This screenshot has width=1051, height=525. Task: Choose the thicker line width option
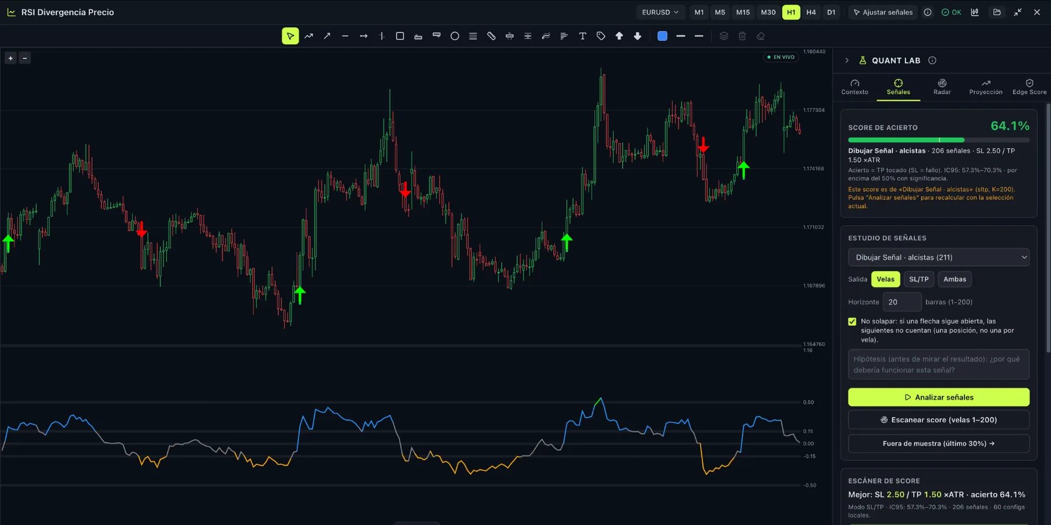[x=681, y=36]
